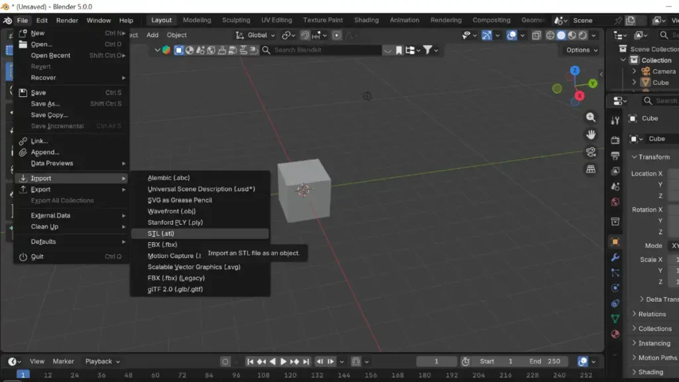Click the BlendKit bookmark icon

399,50
